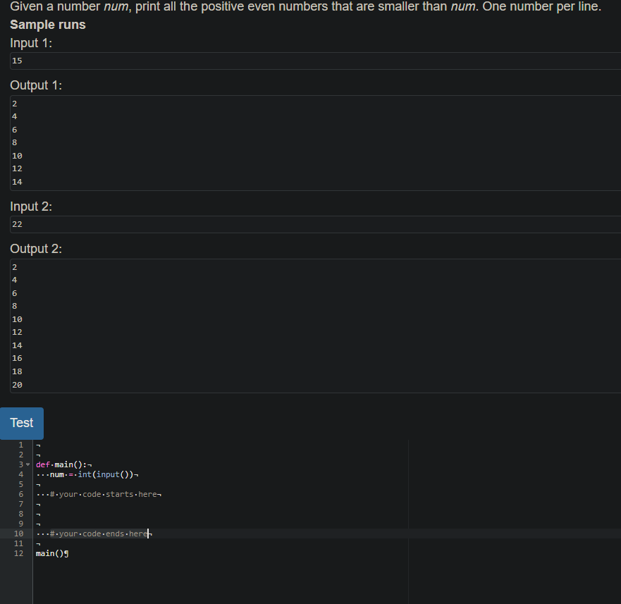Click the 'def main():' code line
This screenshot has width=621, height=604.
coord(63,464)
